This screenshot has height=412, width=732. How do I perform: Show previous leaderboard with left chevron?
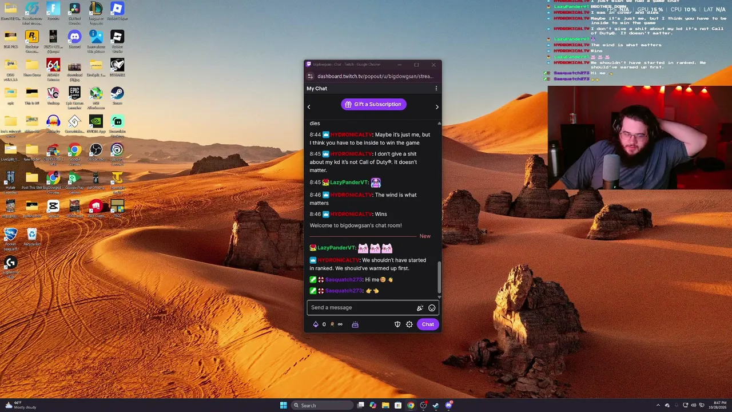(309, 107)
